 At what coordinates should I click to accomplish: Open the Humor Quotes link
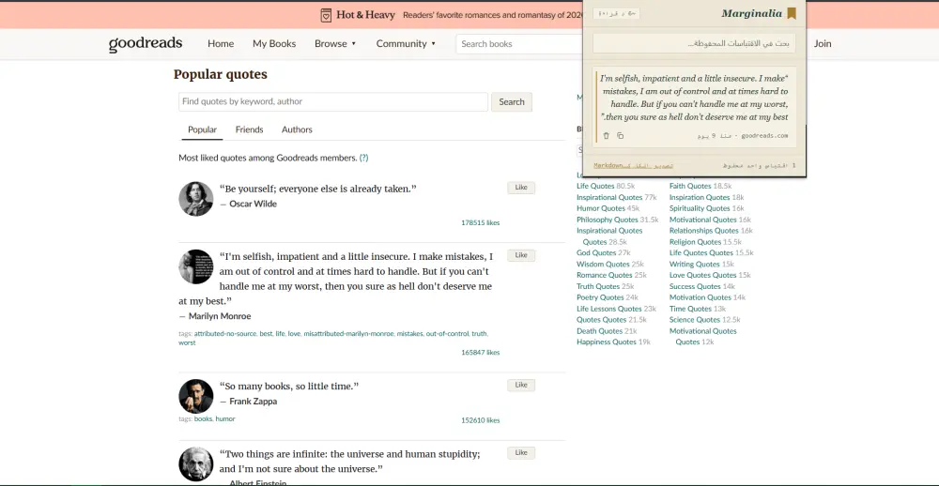(x=601, y=208)
